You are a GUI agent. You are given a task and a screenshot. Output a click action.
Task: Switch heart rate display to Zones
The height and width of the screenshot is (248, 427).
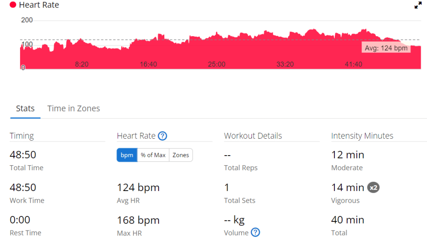(x=181, y=155)
